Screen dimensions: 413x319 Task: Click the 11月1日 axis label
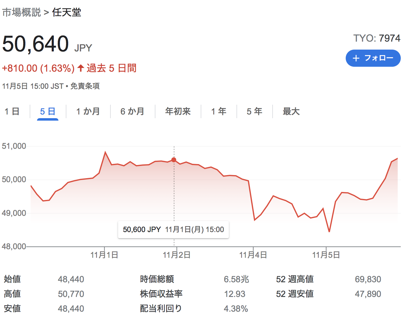pyautogui.click(x=104, y=255)
